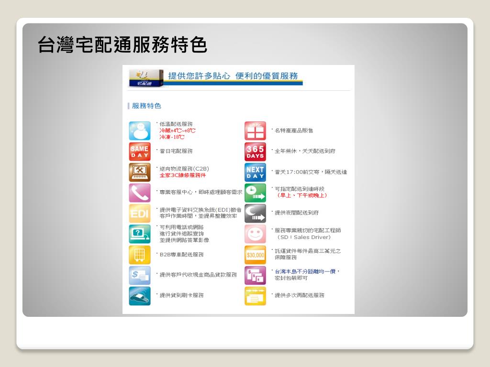Click the text 當天17:00前交寄，隔天送達
The image size is (490, 367).
click(x=311, y=172)
